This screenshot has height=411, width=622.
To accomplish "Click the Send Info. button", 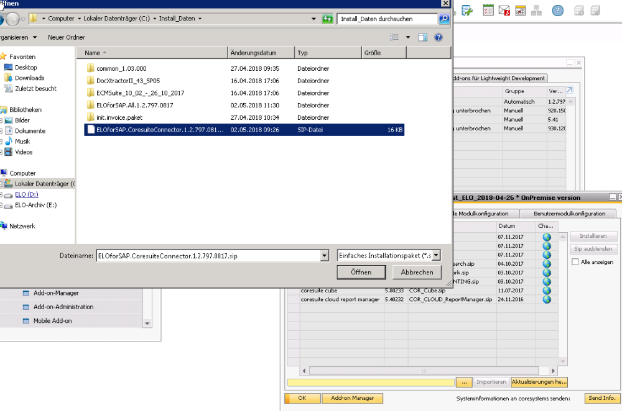I will [601, 398].
